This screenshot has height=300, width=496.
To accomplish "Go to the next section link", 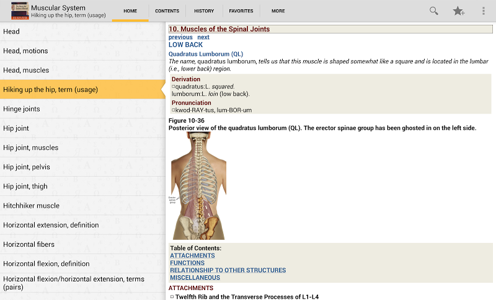I will coord(203,37).
